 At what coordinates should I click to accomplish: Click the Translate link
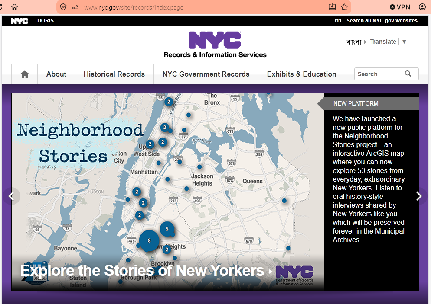[x=383, y=42]
